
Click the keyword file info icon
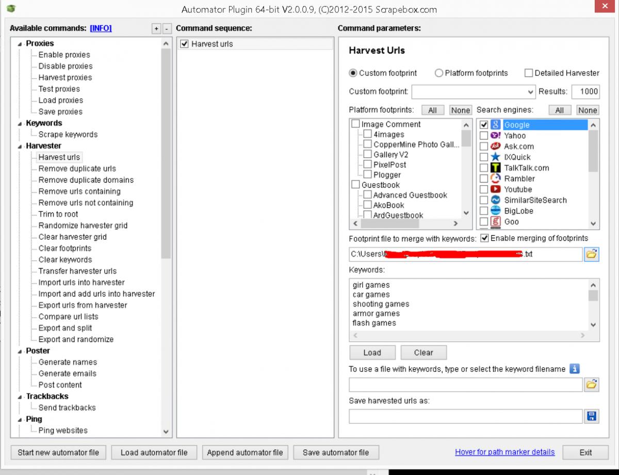coord(575,369)
